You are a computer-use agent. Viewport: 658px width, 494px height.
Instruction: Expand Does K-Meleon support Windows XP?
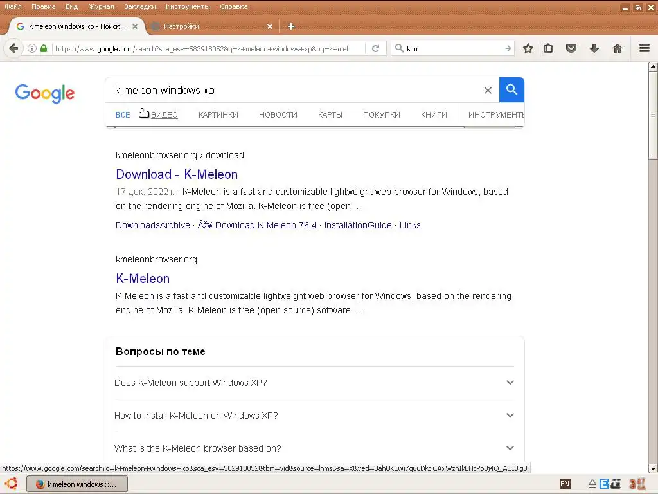pos(314,383)
